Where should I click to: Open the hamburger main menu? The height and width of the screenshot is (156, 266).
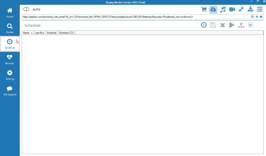(x=260, y=9)
